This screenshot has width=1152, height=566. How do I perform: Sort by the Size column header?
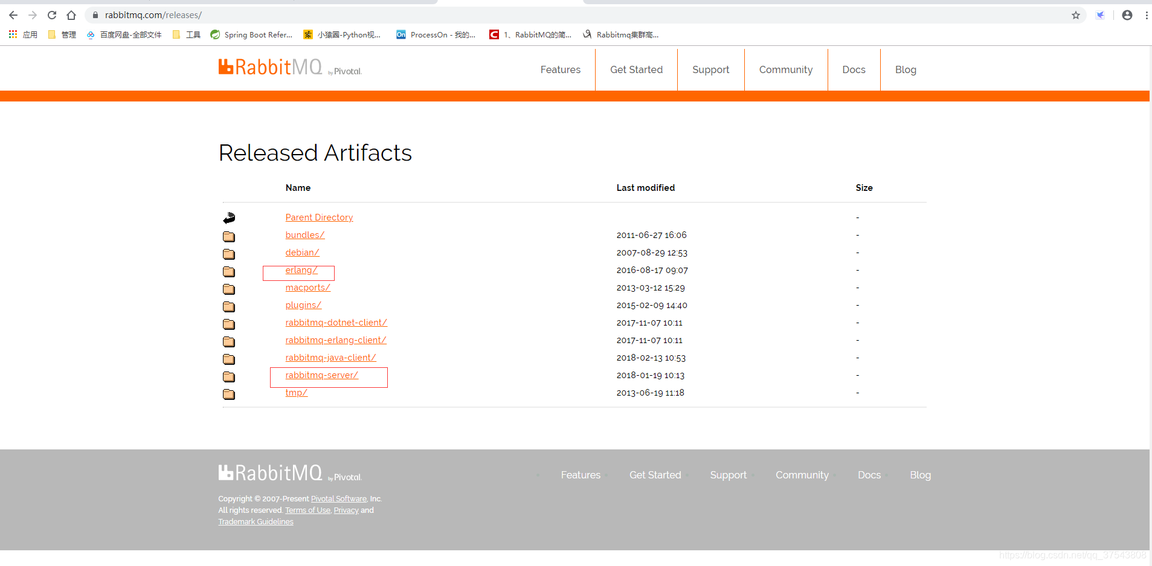[x=864, y=188]
